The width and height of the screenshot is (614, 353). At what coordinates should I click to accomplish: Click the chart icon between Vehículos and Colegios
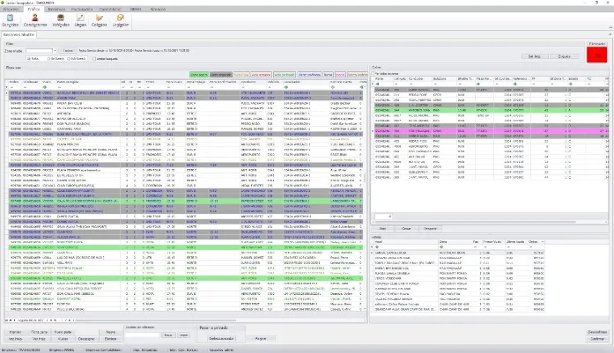point(80,20)
